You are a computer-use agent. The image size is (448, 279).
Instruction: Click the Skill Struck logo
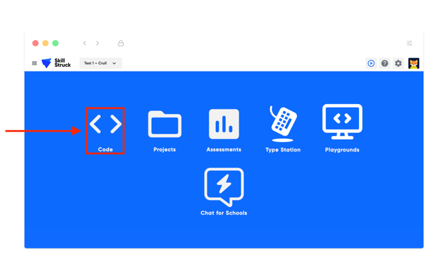click(56, 63)
